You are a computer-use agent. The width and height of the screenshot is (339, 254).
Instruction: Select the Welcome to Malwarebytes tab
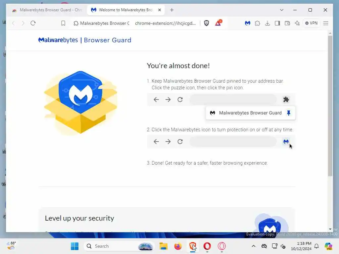126,10
